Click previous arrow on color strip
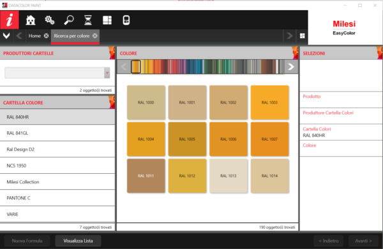This screenshot has height=249, width=383. (x=124, y=67)
